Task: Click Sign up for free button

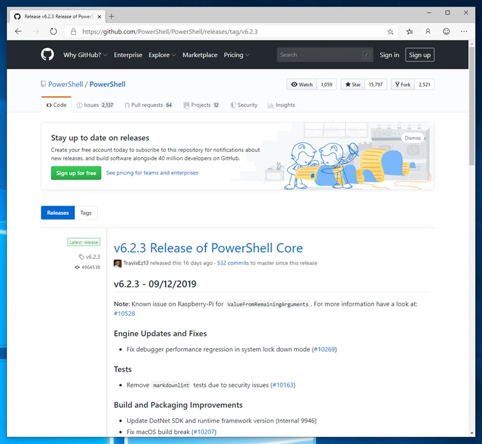Action: click(76, 173)
